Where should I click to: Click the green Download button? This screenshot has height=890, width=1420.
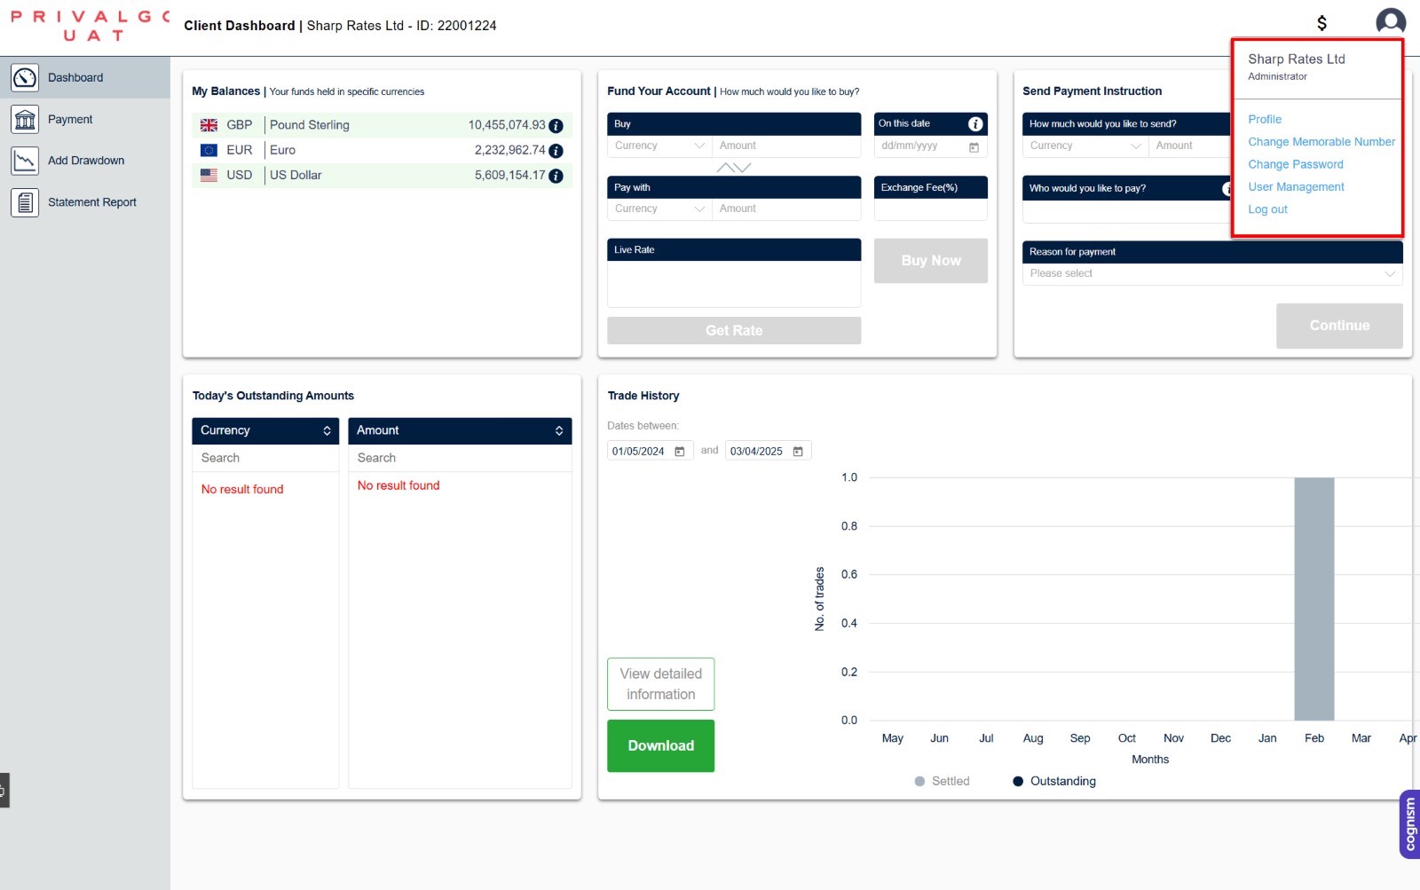tap(660, 745)
